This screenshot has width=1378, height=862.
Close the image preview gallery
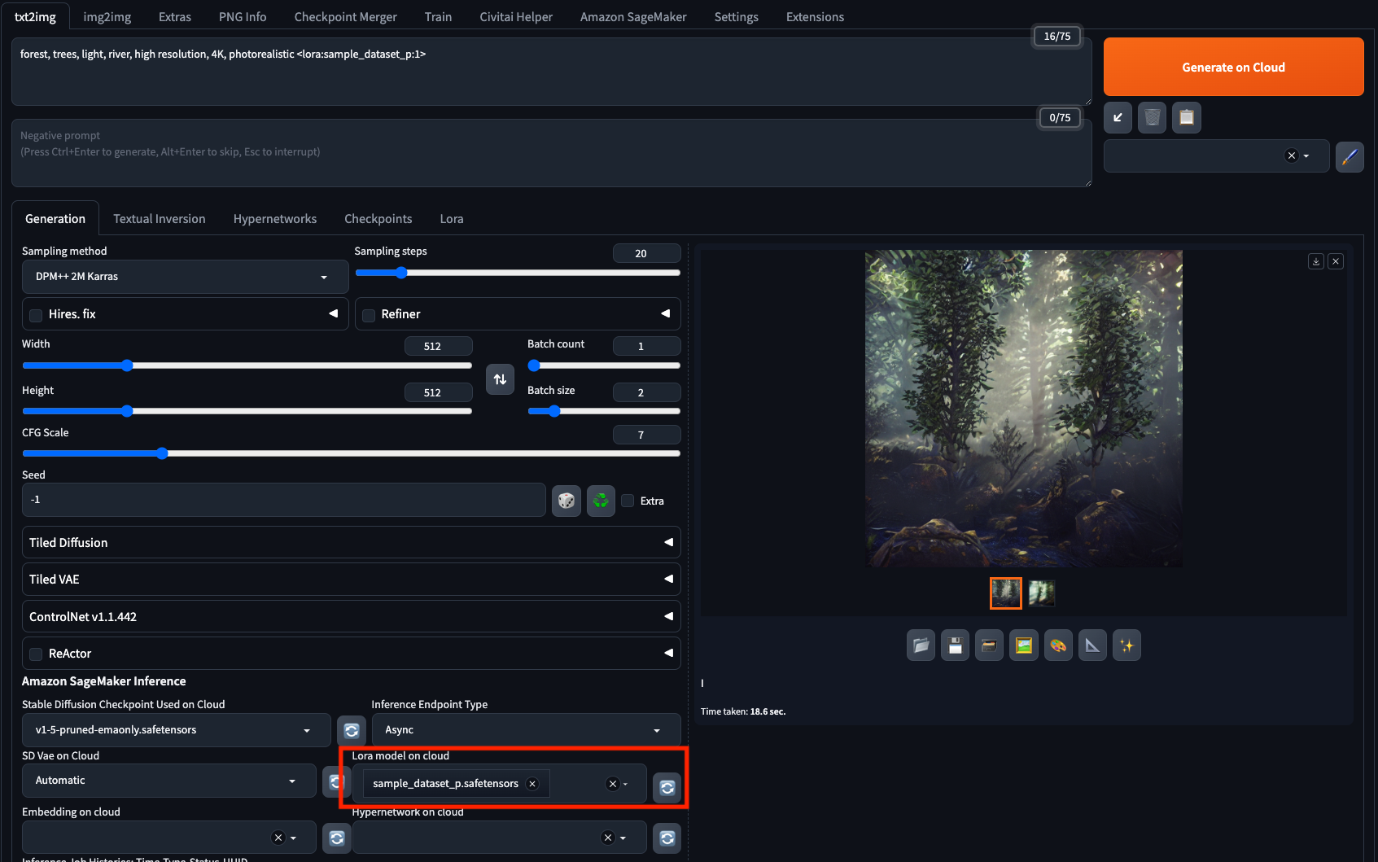(x=1336, y=261)
